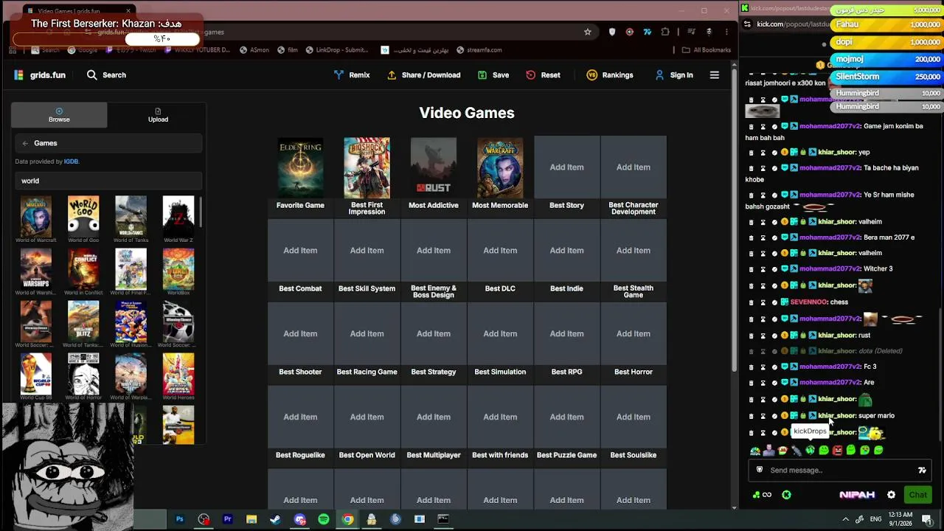Click the Rust cover in Most Addictive slot
Image resolution: width=944 pixels, height=531 pixels.
(434, 167)
